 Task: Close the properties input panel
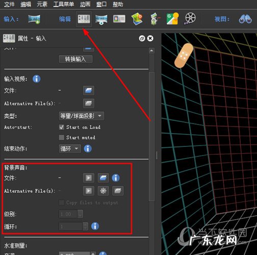tap(150, 38)
